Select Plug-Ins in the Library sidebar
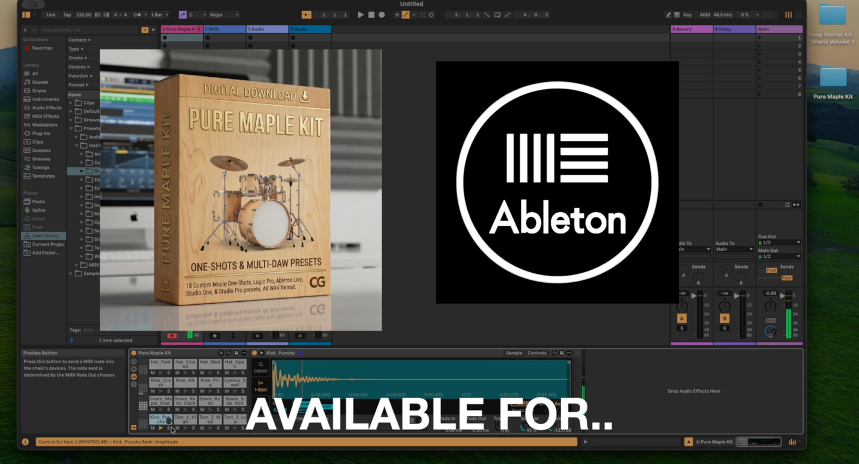Viewport: 859px width, 464px height. click(40, 133)
